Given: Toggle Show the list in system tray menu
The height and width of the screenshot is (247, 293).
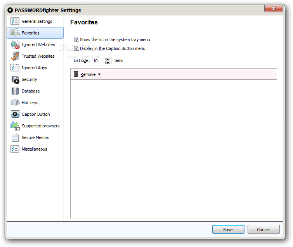Looking at the screenshot, I should 76,39.
